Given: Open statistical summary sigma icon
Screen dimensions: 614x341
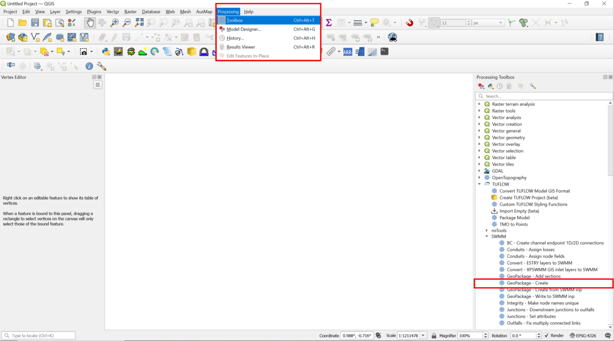Looking at the screenshot, I should click(329, 23).
